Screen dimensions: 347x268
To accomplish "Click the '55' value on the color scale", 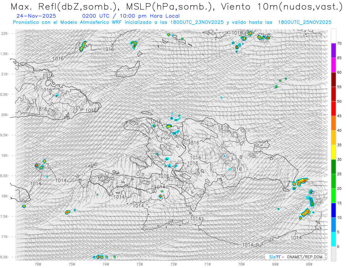I will point(339,87).
